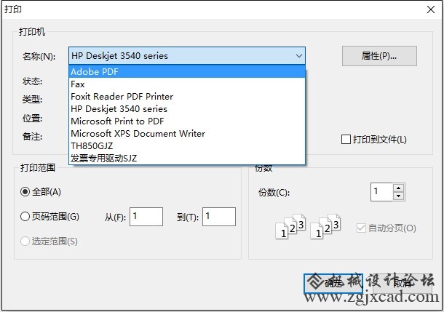Viewport: 444px width, 312px height.
Task: Select TH850GJZ printer entry
Action: 187,145
